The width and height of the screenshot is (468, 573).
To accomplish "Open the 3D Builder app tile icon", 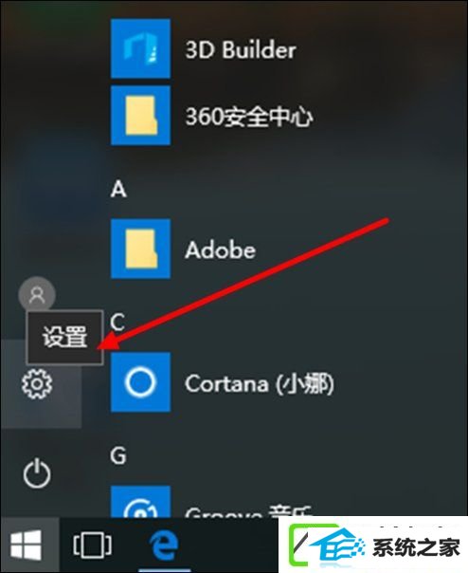I will click(x=140, y=48).
